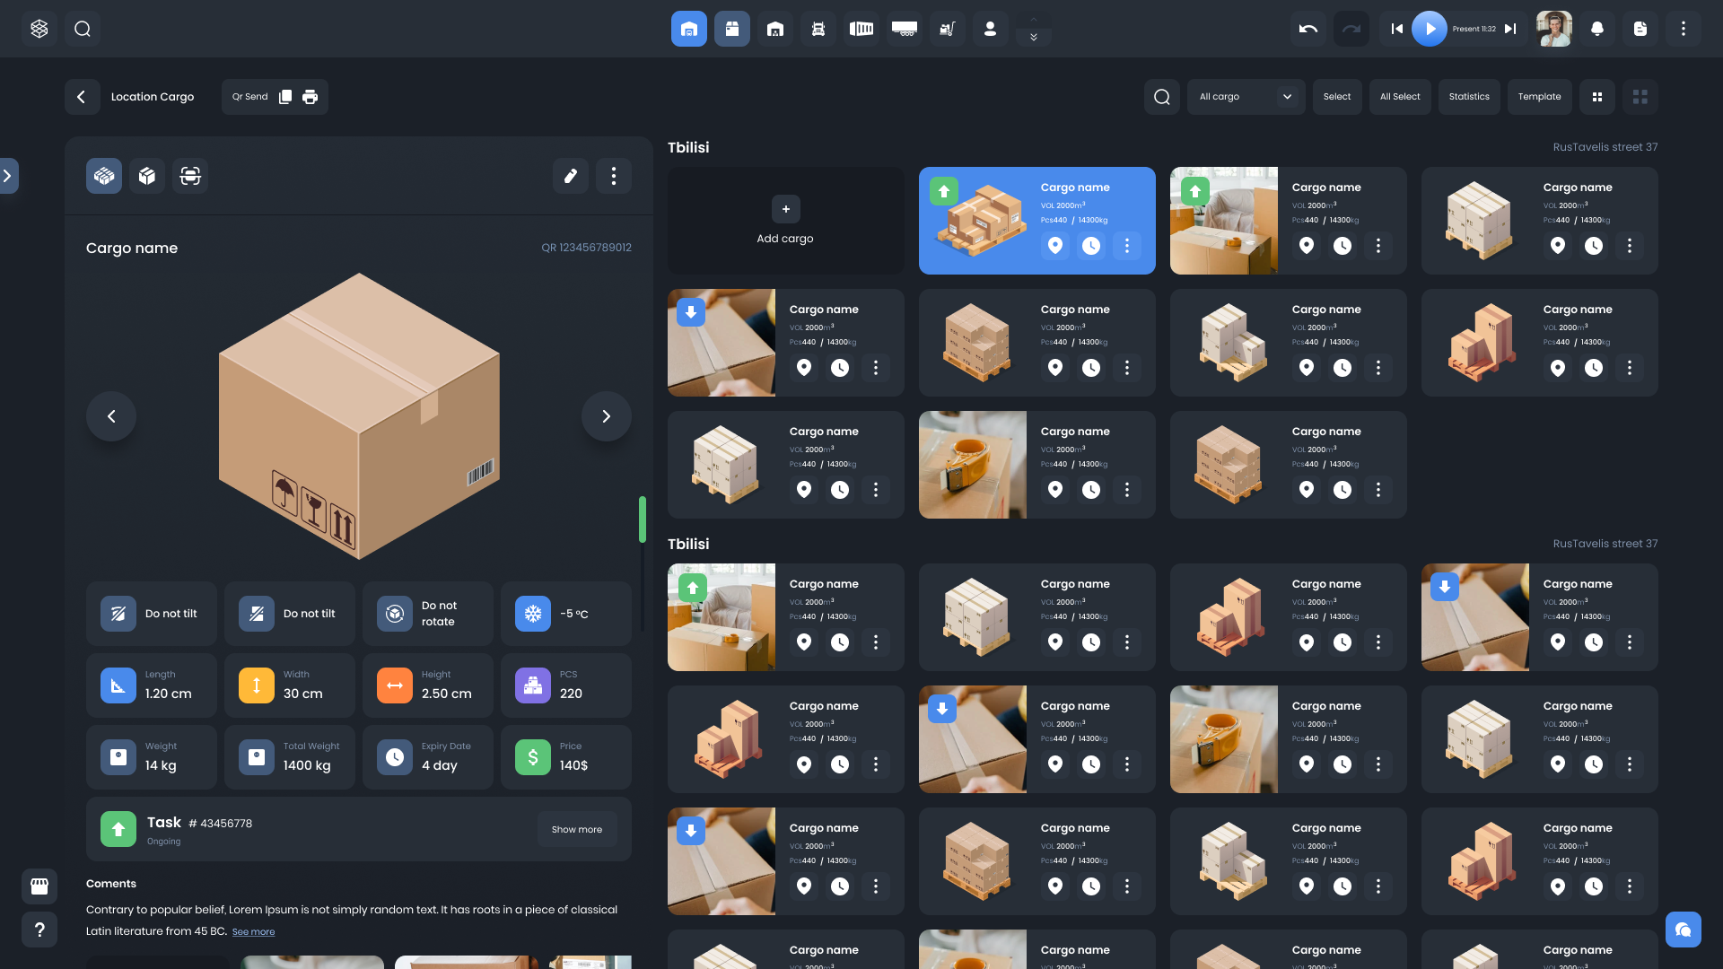This screenshot has width=1723, height=969.
Task: Open the chat bubble icon at bottom right
Action: [x=1683, y=930]
